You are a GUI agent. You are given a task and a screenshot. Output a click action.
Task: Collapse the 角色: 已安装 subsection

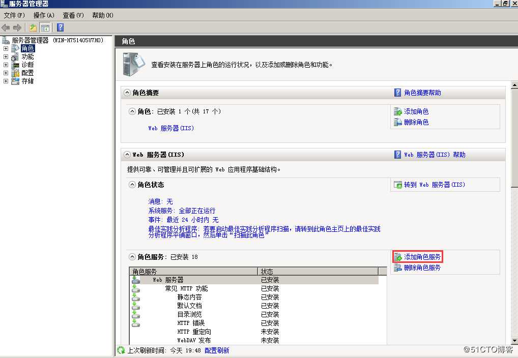(x=132, y=111)
